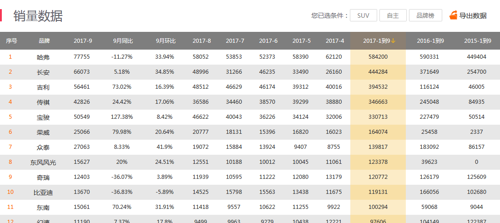
Task: Click 传祺's cumulative value 346663
Action: (x=378, y=102)
